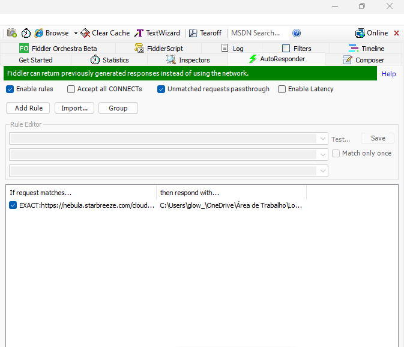Click the Clear Cache toolbar button
This screenshot has width=404, height=347.
(x=105, y=33)
